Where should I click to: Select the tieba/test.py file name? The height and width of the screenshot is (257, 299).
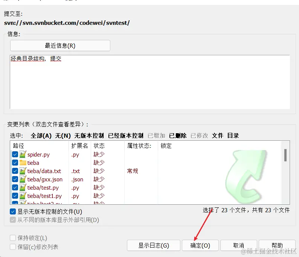point(43,188)
